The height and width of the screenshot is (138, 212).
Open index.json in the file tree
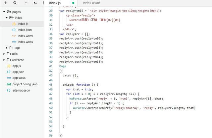[25, 30]
